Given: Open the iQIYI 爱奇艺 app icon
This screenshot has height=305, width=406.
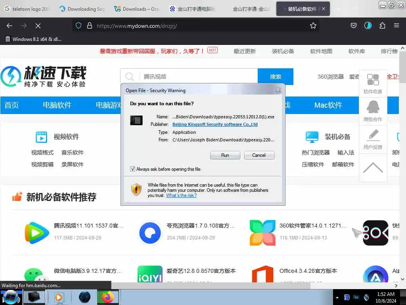Looking at the screenshot, I should pos(150,274).
